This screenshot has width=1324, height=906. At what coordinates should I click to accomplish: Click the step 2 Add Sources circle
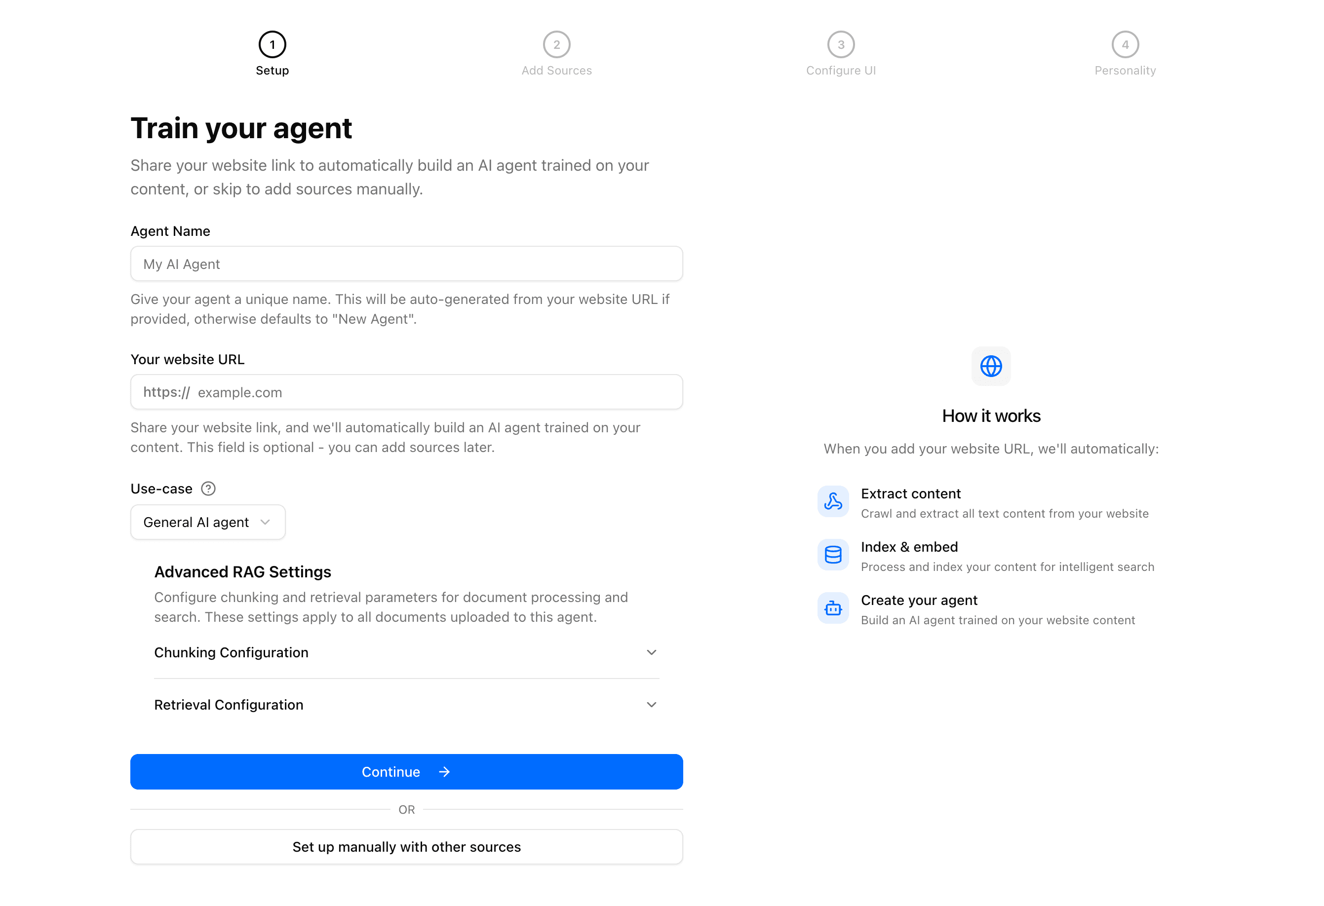(x=556, y=44)
